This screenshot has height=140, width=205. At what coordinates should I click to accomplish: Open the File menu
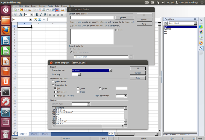14,6
